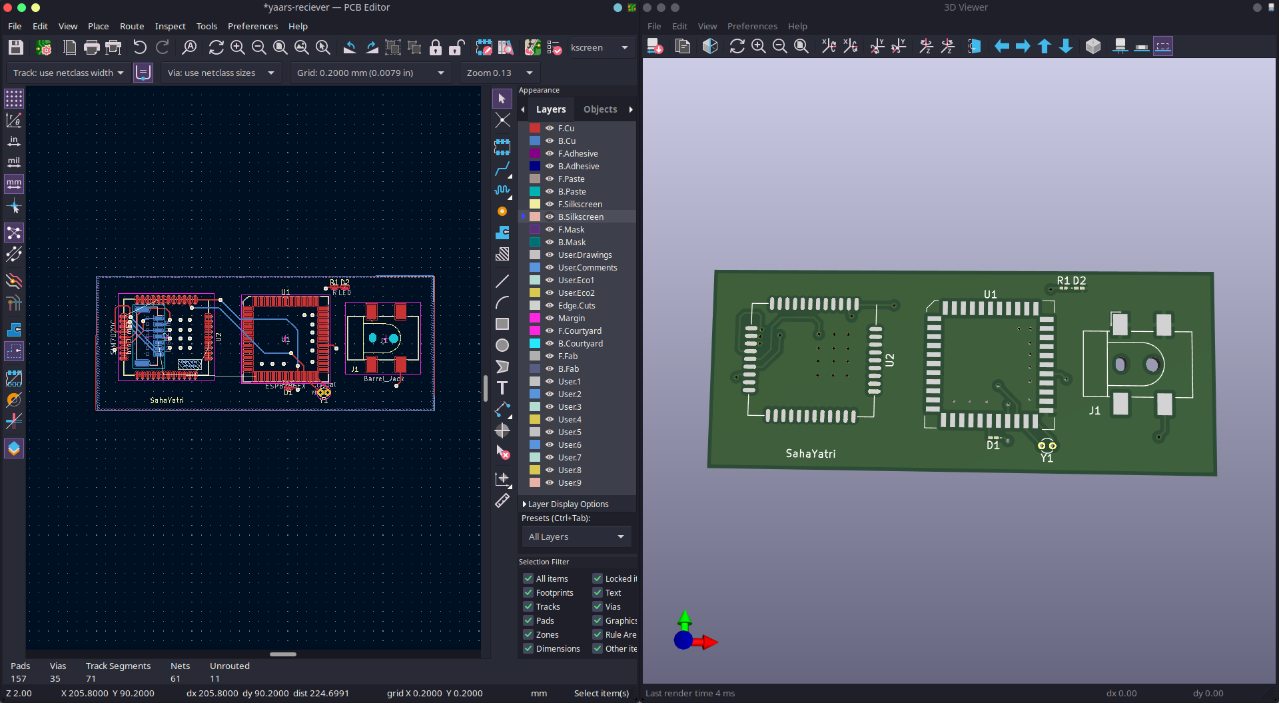Viewport: 1279px width, 703px height.
Task: Select the Measure ruler tool
Action: (x=502, y=500)
